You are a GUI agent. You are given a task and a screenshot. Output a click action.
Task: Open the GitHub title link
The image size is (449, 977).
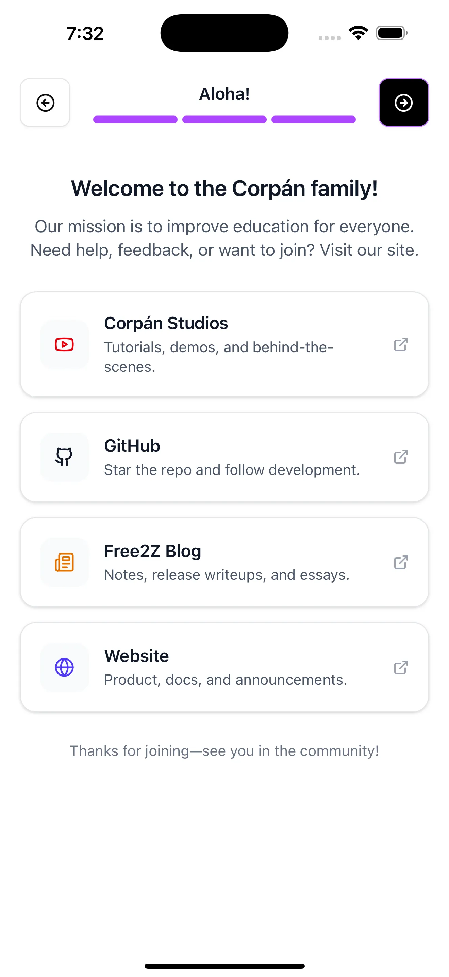point(132,446)
